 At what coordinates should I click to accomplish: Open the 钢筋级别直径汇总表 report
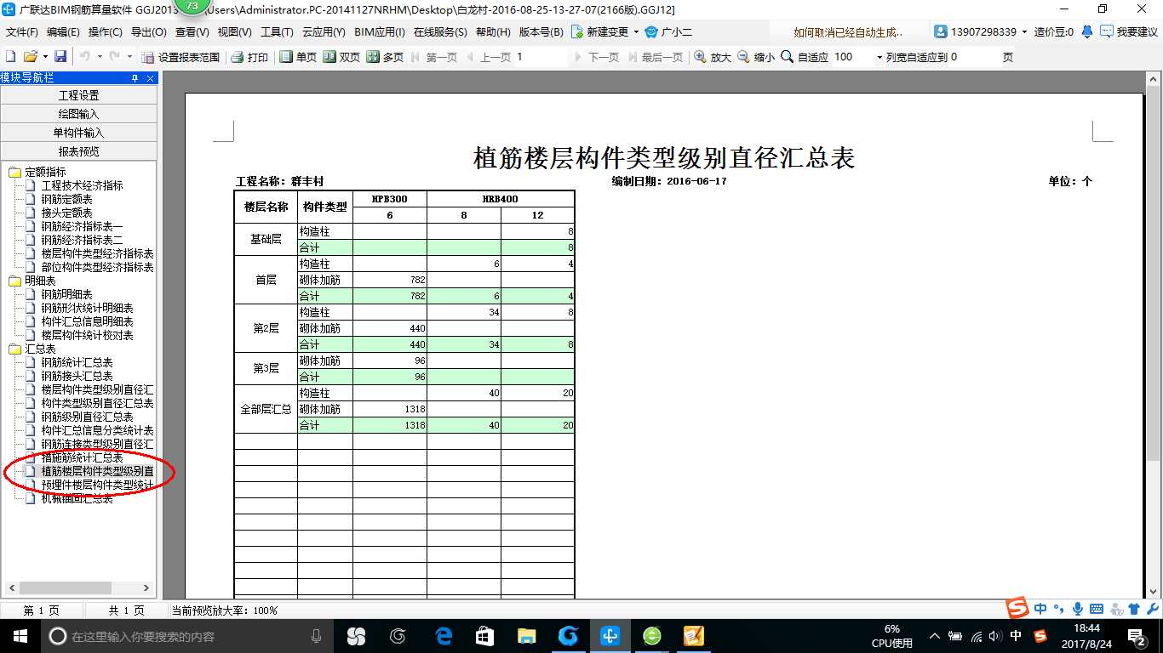point(87,417)
